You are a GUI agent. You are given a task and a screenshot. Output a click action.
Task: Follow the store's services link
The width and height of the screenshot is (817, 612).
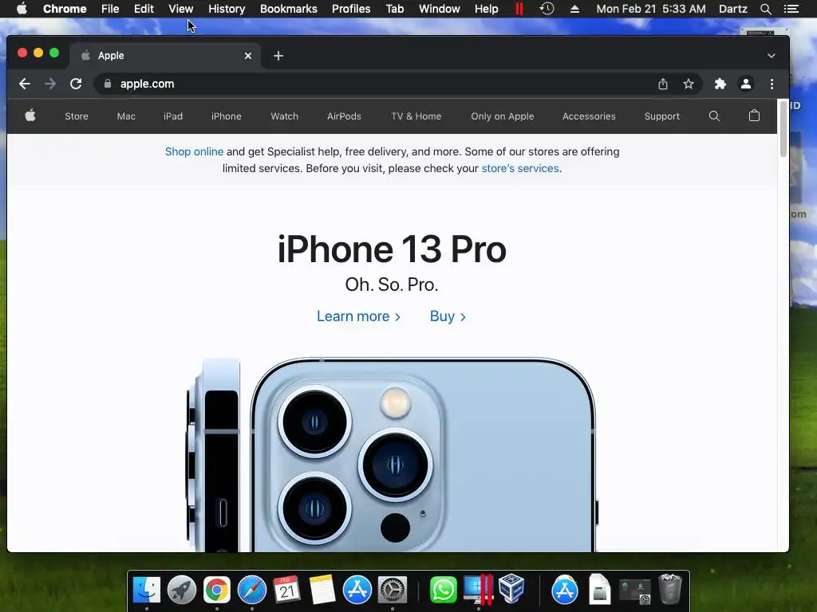tap(520, 168)
